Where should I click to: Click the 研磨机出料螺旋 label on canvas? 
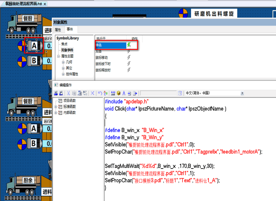(x=214, y=14)
